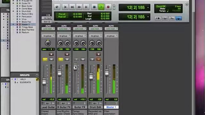The width and height of the screenshot is (205, 115).
Task: Toggle the Count Off button
Action: pos(161,6)
